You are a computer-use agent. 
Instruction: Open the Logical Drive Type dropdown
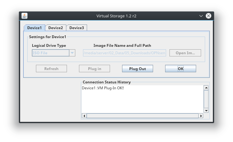point(72,53)
